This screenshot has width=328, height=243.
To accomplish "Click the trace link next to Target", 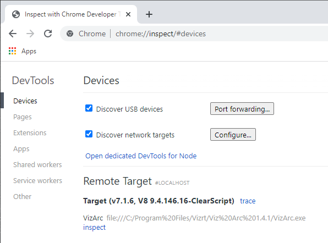I will [248, 201].
